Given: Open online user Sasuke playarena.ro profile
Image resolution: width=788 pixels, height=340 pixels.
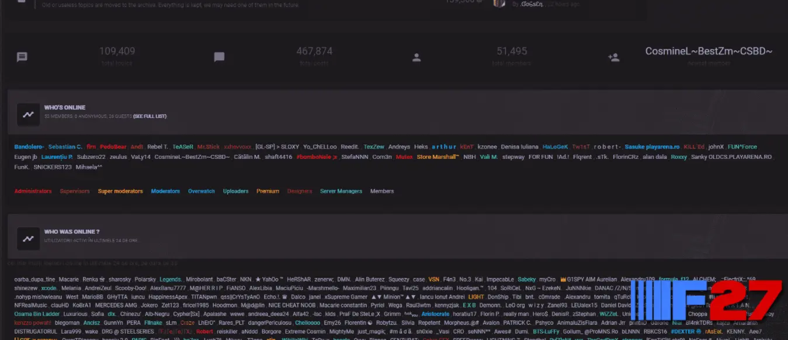Looking at the screenshot, I should pyautogui.click(x=652, y=147).
